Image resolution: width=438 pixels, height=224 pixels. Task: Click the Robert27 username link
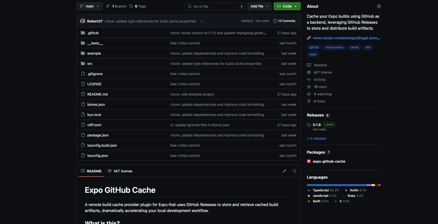95,21
